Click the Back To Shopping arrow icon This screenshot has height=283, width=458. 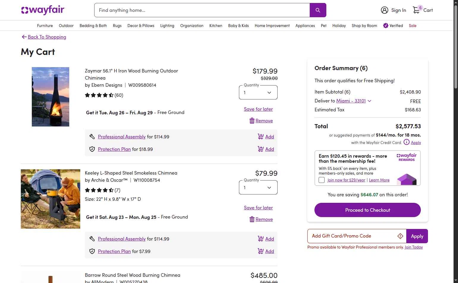click(24, 37)
